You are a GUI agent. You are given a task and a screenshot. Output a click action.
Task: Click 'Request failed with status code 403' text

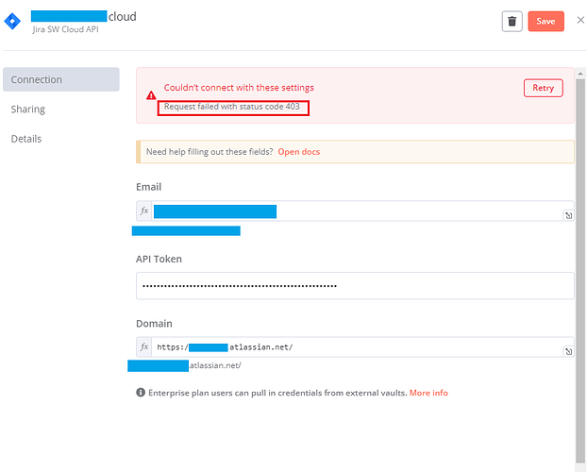tap(232, 107)
